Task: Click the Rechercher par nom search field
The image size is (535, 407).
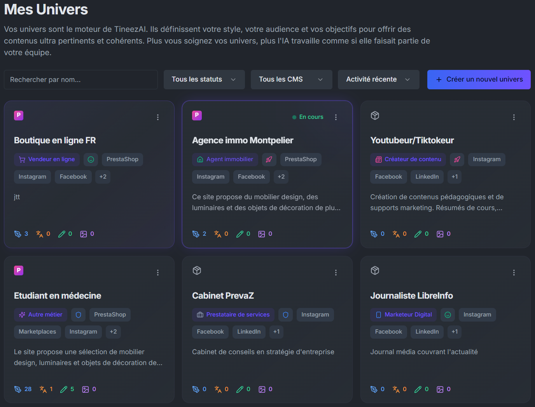Action: [80, 79]
